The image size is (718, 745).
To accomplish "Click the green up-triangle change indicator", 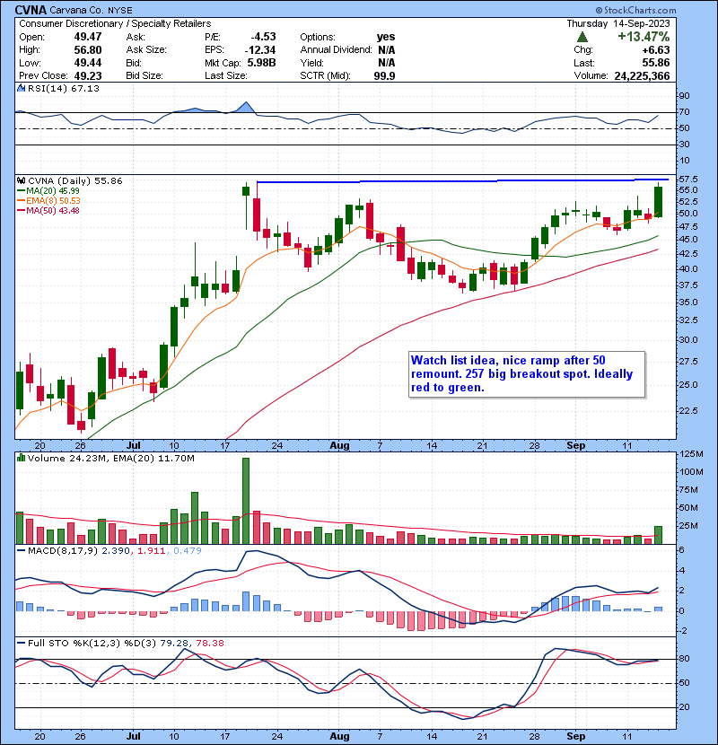I will [582, 37].
